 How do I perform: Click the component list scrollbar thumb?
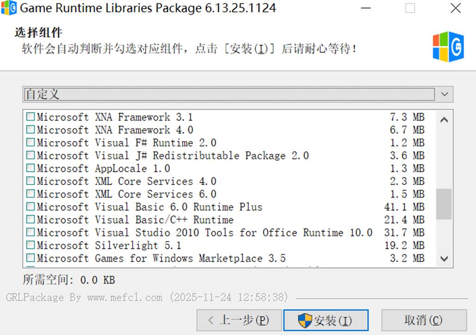tap(444, 204)
